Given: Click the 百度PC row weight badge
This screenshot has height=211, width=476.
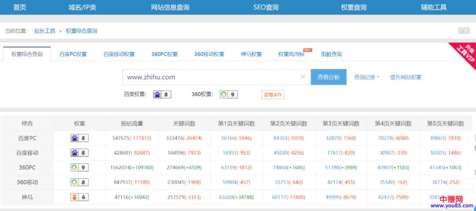Looking at the screenshot, I should (79, 138).
